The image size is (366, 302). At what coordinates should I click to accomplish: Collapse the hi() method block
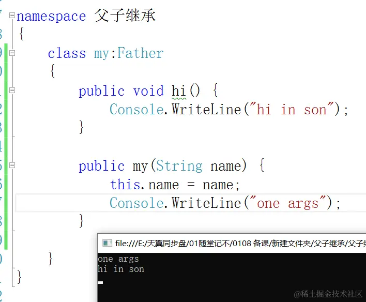(x=12, y=90)
